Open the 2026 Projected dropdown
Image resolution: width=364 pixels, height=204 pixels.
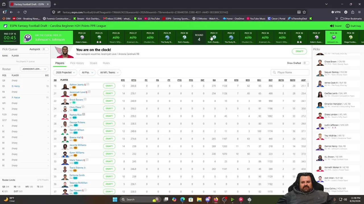pyautogui.click(x=65, y=73)
